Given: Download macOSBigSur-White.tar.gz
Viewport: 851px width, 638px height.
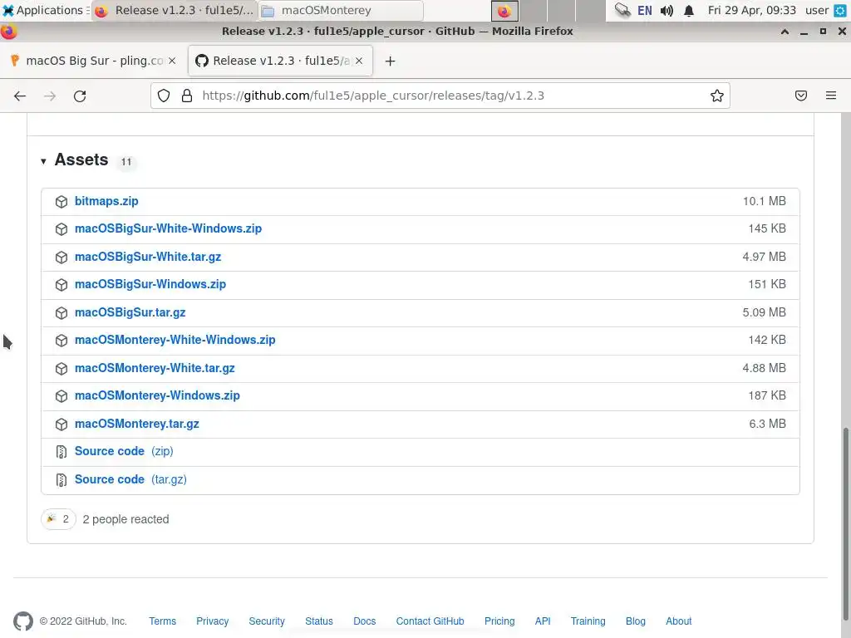Looking at the screenshot, I should pyautogui.click(x=148, y=258).
